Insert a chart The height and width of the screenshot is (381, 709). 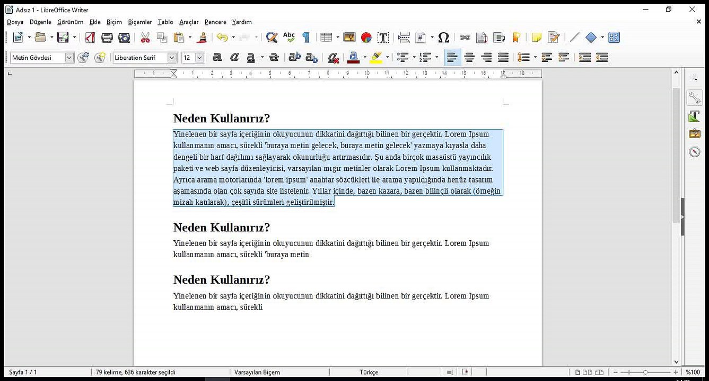pyautogui.click(x=366, y=37)
